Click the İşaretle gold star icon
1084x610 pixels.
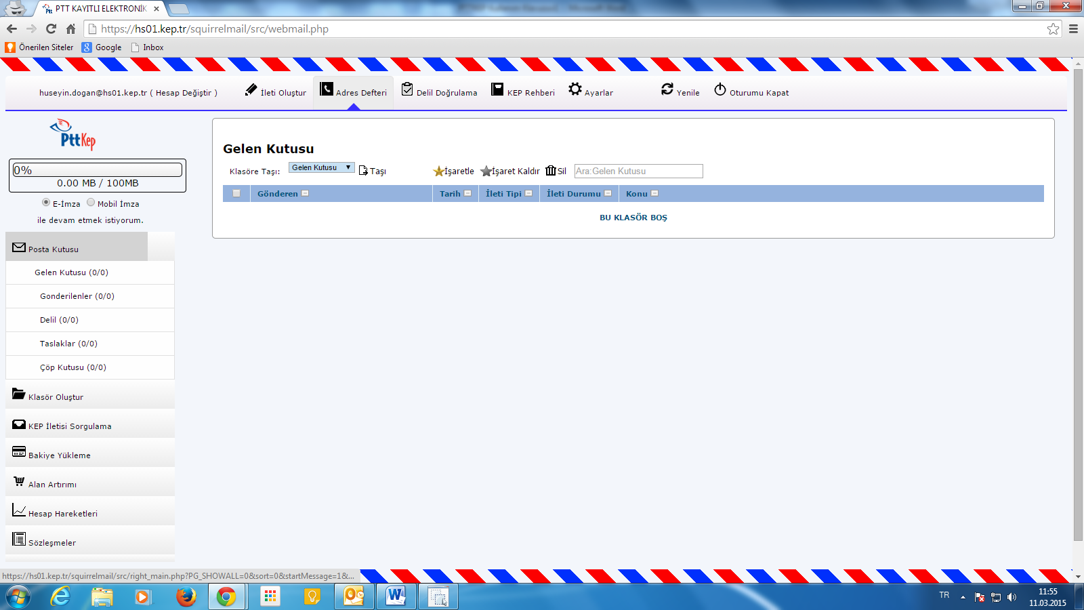(438, 171)
